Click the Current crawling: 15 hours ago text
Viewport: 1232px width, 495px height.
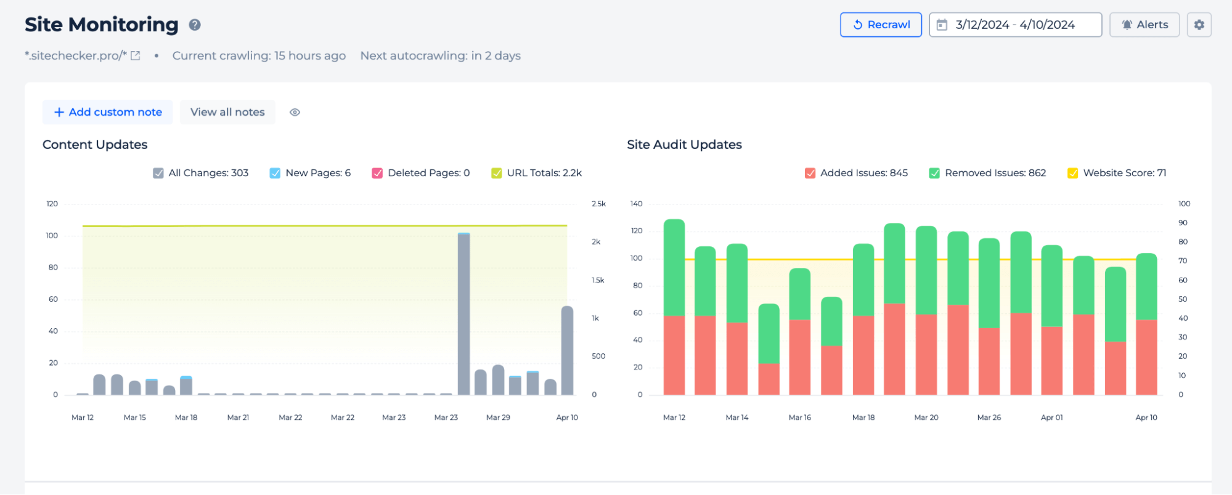click(x=259, y=56)
